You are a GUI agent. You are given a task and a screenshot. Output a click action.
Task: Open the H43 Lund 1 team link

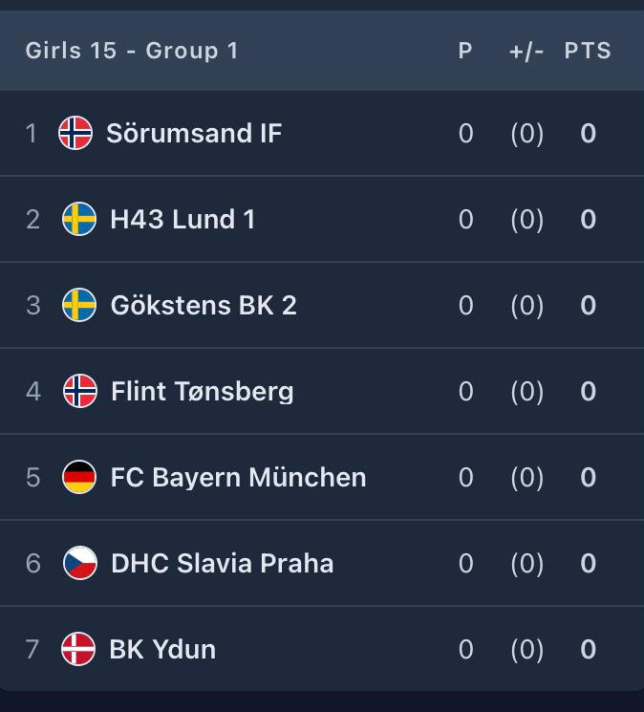tap(182, 219)
